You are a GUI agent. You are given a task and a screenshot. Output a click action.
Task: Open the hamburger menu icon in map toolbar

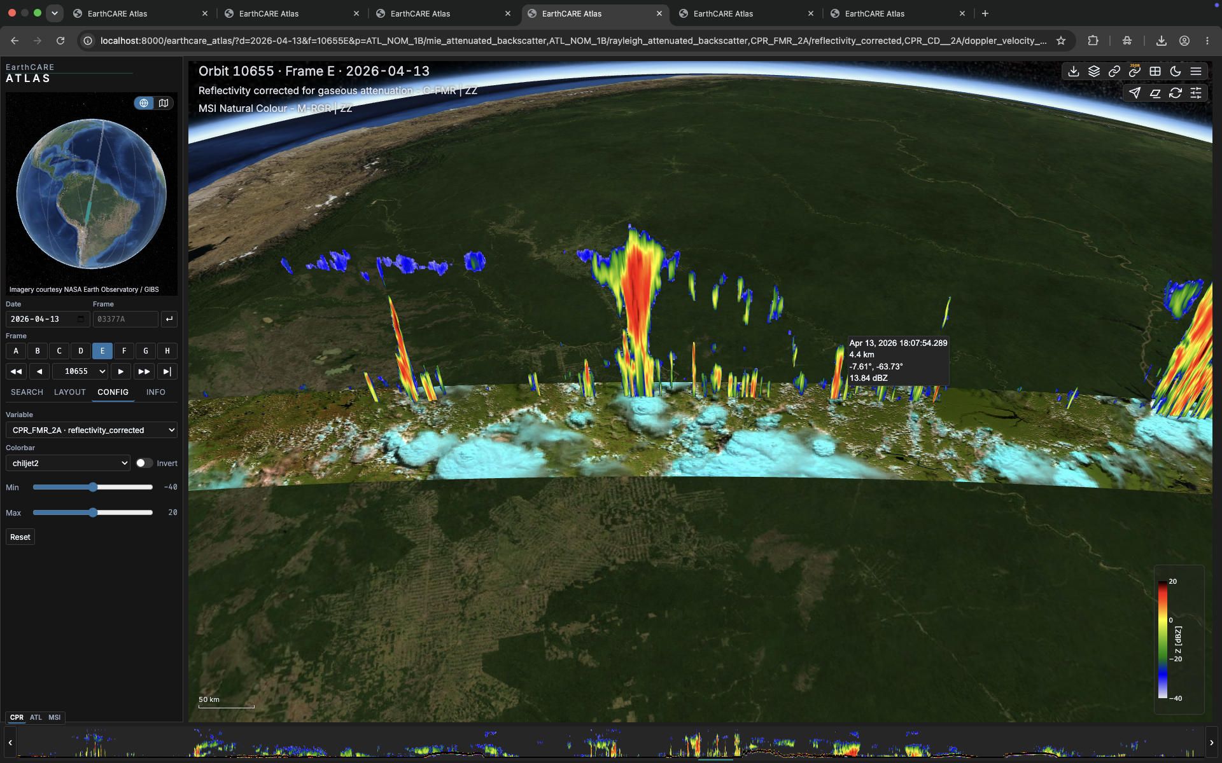pyautogui.click(x=1196, y=71)
